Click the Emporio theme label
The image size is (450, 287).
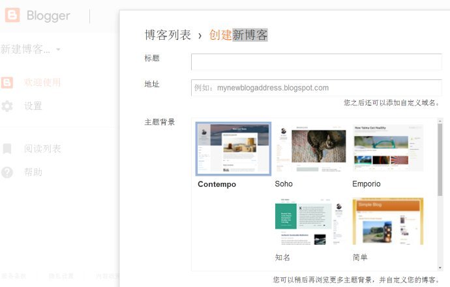click(367, 184)
